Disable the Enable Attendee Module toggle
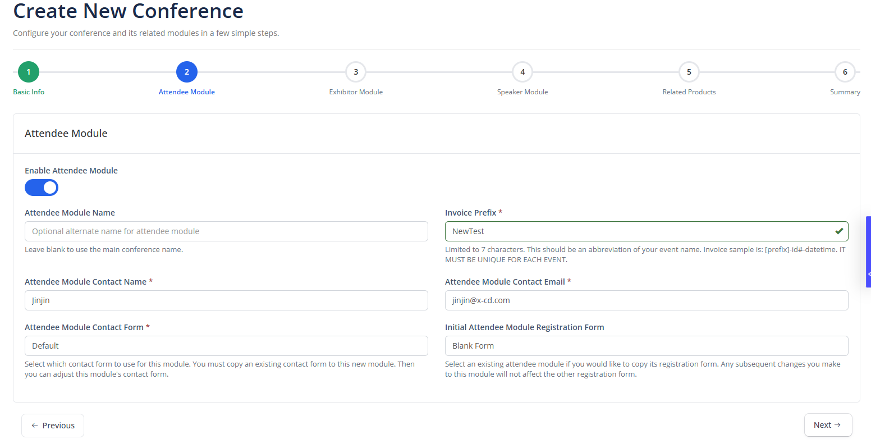 point(42,188)
